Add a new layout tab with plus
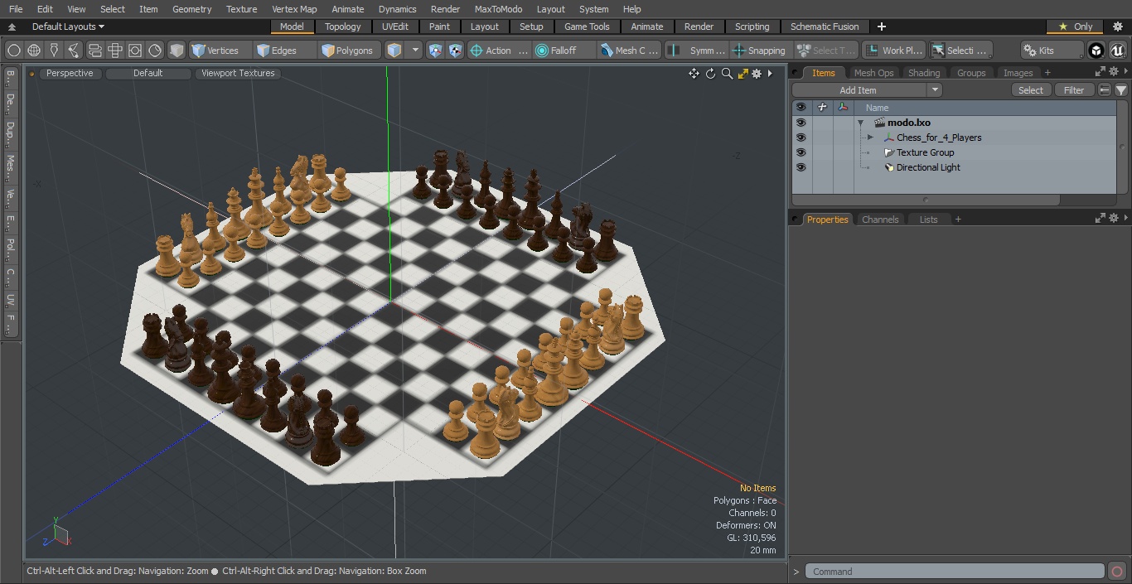The height and width of the screenshot is (584, 1132). pos(881,27)
